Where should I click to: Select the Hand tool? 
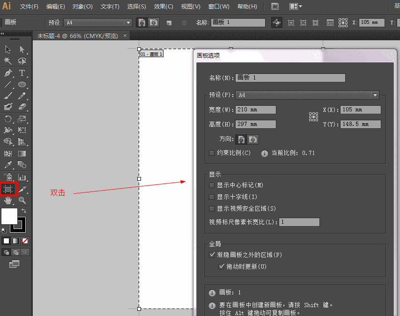coord(8,200)
